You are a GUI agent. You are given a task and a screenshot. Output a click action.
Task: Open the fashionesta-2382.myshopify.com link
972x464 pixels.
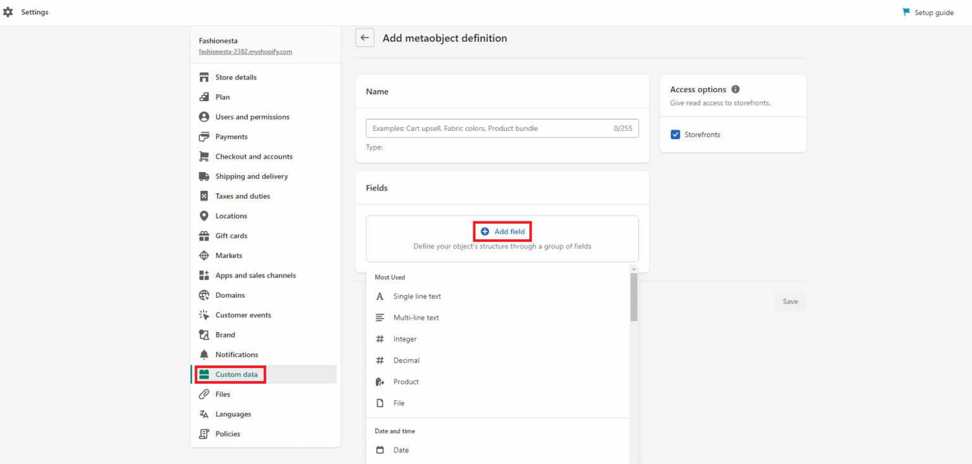246,51
